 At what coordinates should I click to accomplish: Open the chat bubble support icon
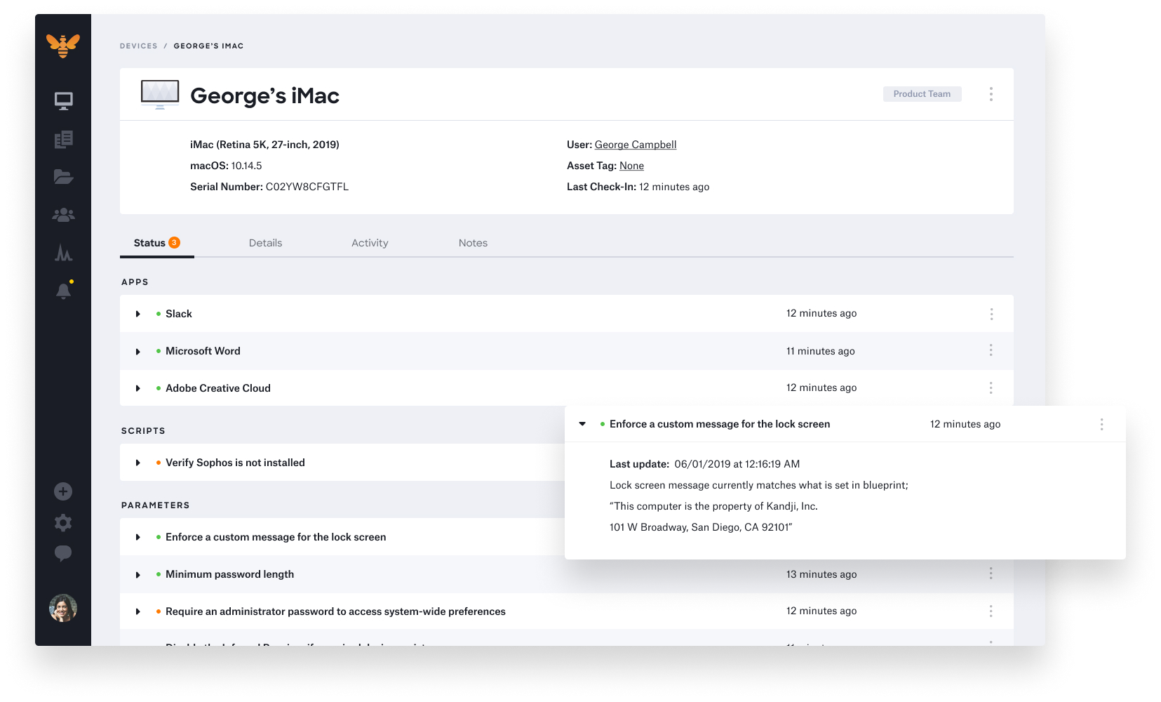point(63,554)
